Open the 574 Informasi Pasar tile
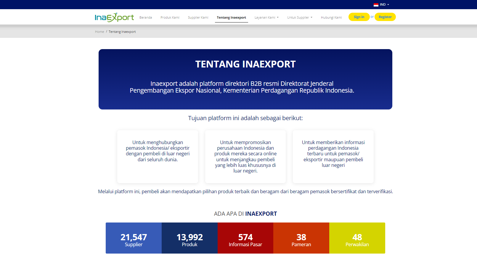Viewport: 477px width, 266px height. coord(245,238)
